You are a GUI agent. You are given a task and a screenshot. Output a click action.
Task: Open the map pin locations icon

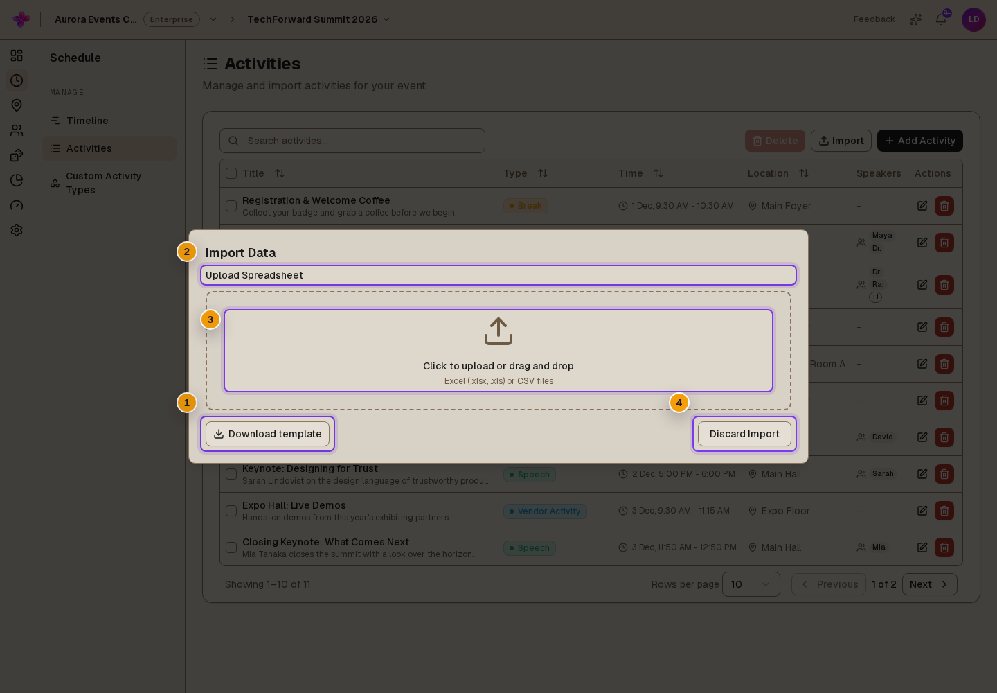[17, 105]
